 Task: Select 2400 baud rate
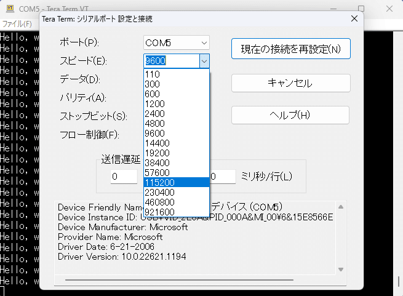coord(177,114)
